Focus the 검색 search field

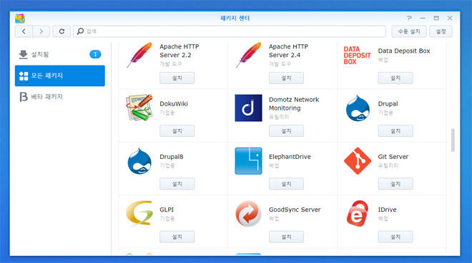coord(230,31)
